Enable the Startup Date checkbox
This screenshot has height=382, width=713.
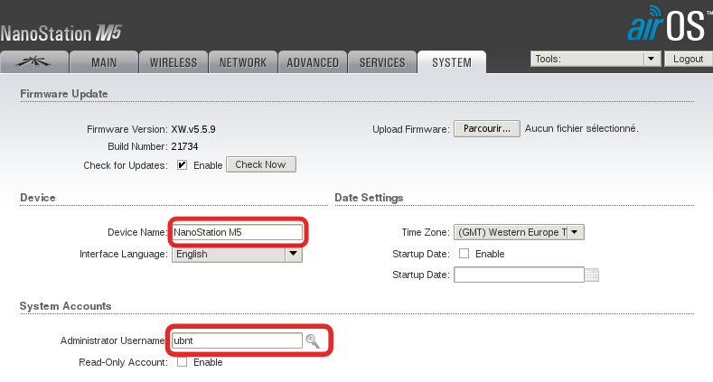(x=464, y=254)
